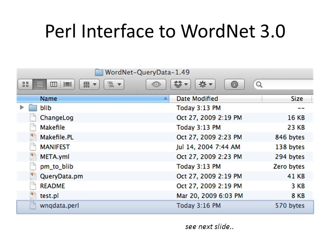Sort files by Size column
The height and width of the screenshot is (248, 330).
[287, 99]
